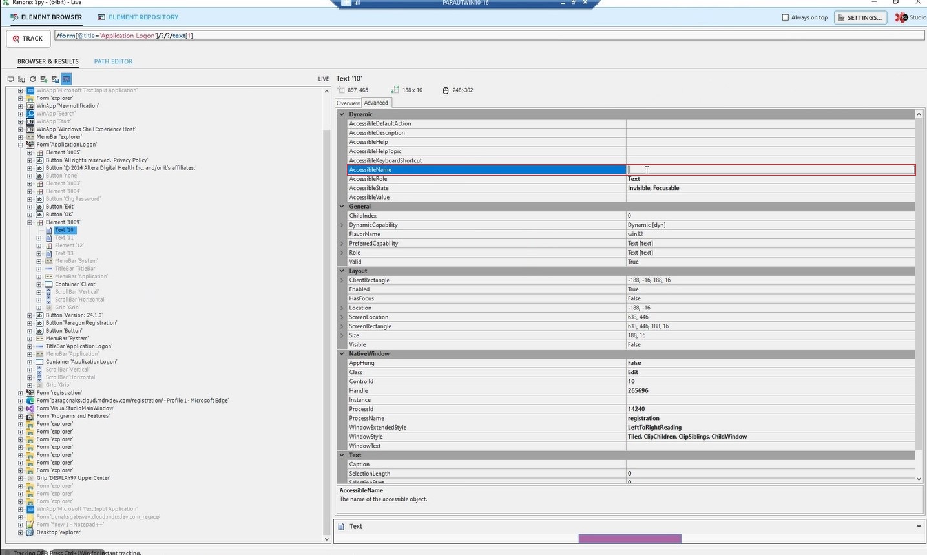The height and width of the screenshot is (555, 927).
Task: Collapse the Dynamic property section
Action: (x=342, y=114)
